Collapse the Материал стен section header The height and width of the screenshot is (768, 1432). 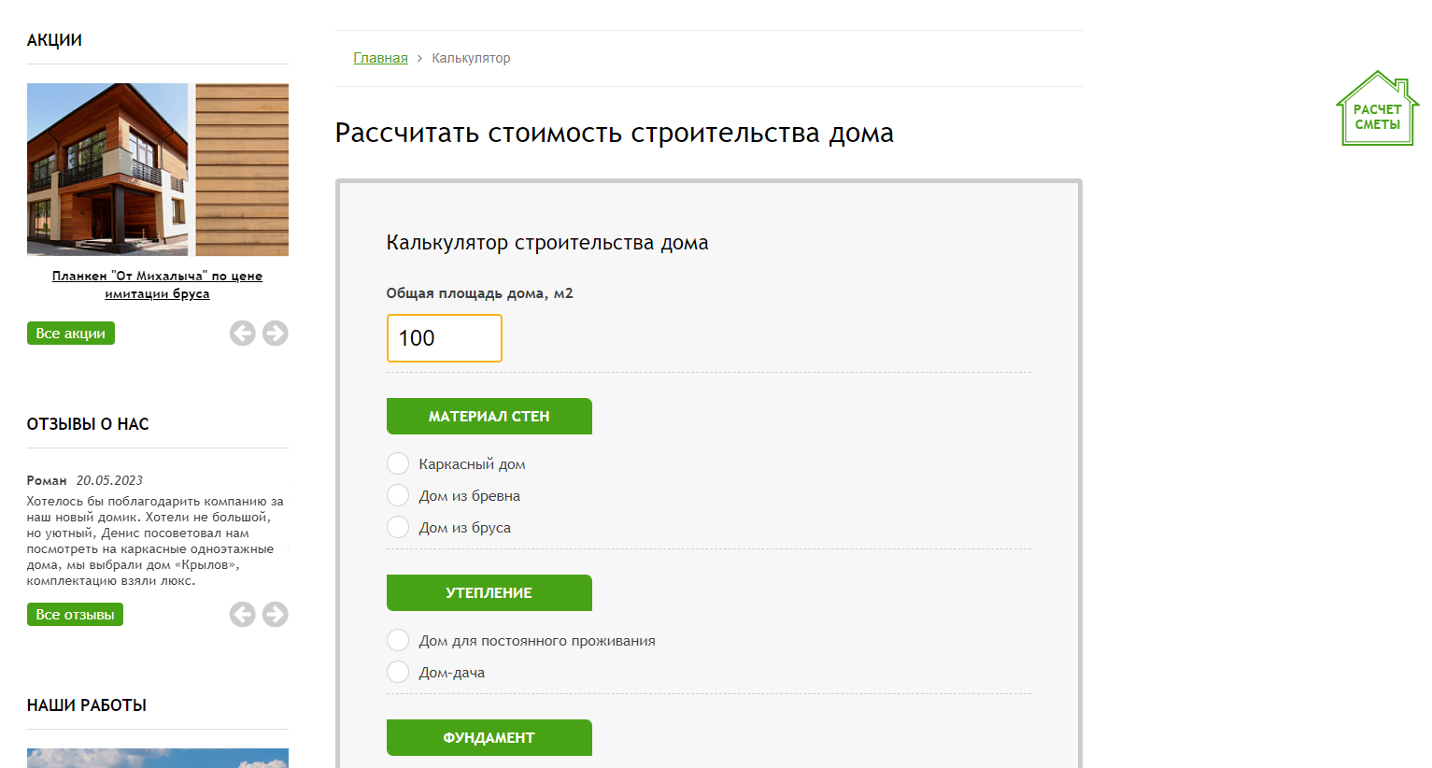tap(489, 417)
